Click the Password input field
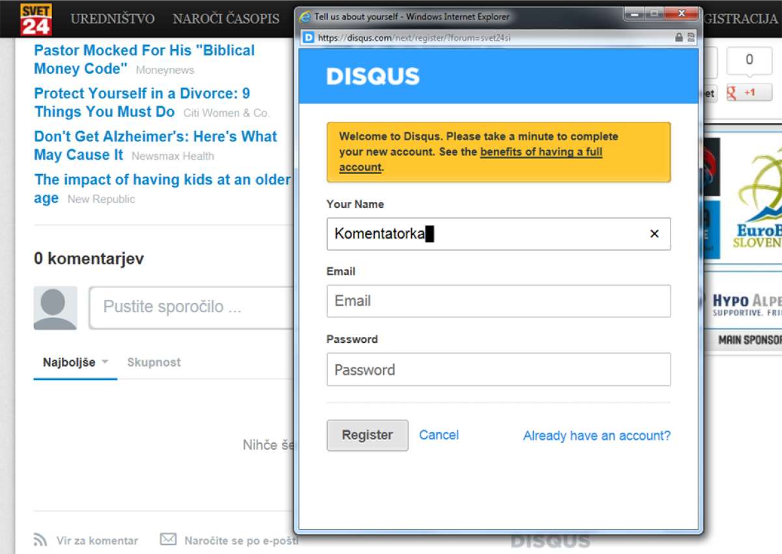Viewport: 782px width, 554px height. pos(499,370)
